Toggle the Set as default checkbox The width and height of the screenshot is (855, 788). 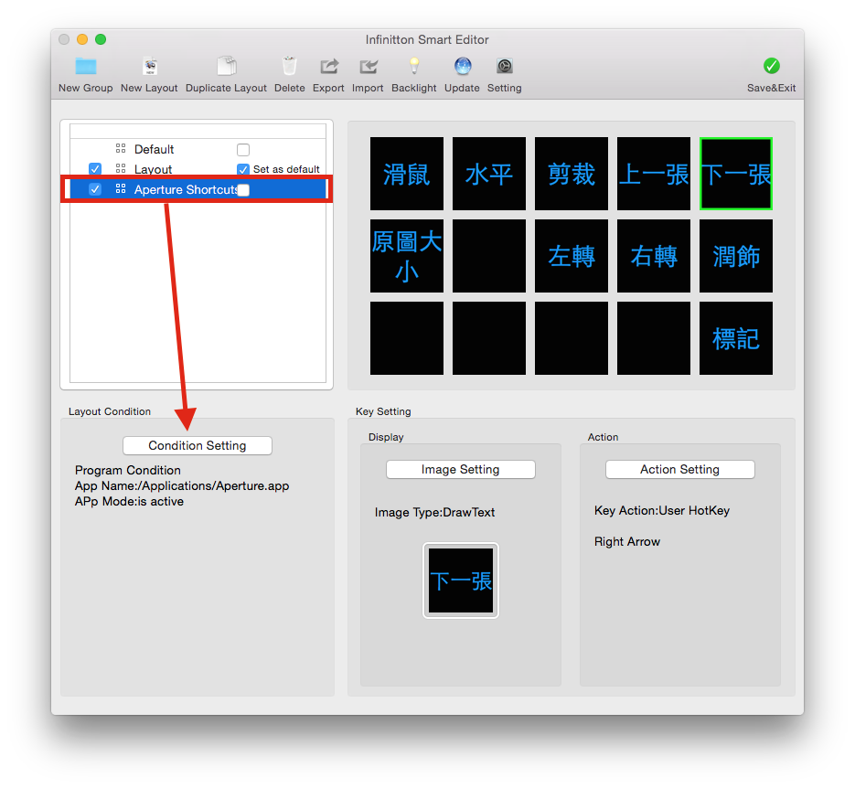(x=243, y=169)
